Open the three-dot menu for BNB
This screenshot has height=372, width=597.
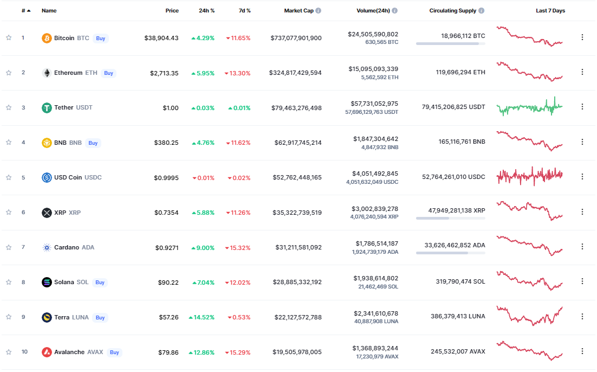[582, 142]
